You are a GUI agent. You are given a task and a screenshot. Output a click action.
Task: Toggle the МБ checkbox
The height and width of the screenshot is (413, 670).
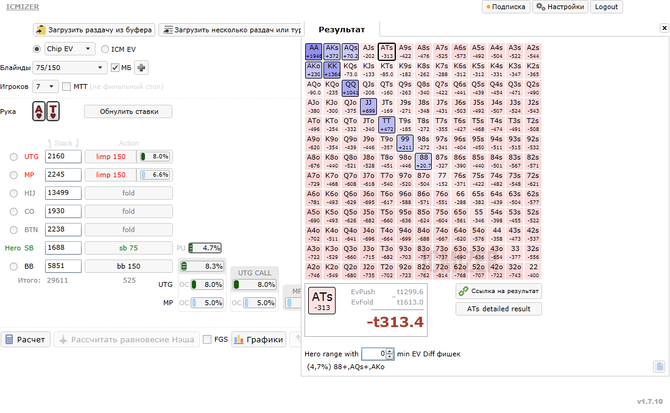[115, 68]
